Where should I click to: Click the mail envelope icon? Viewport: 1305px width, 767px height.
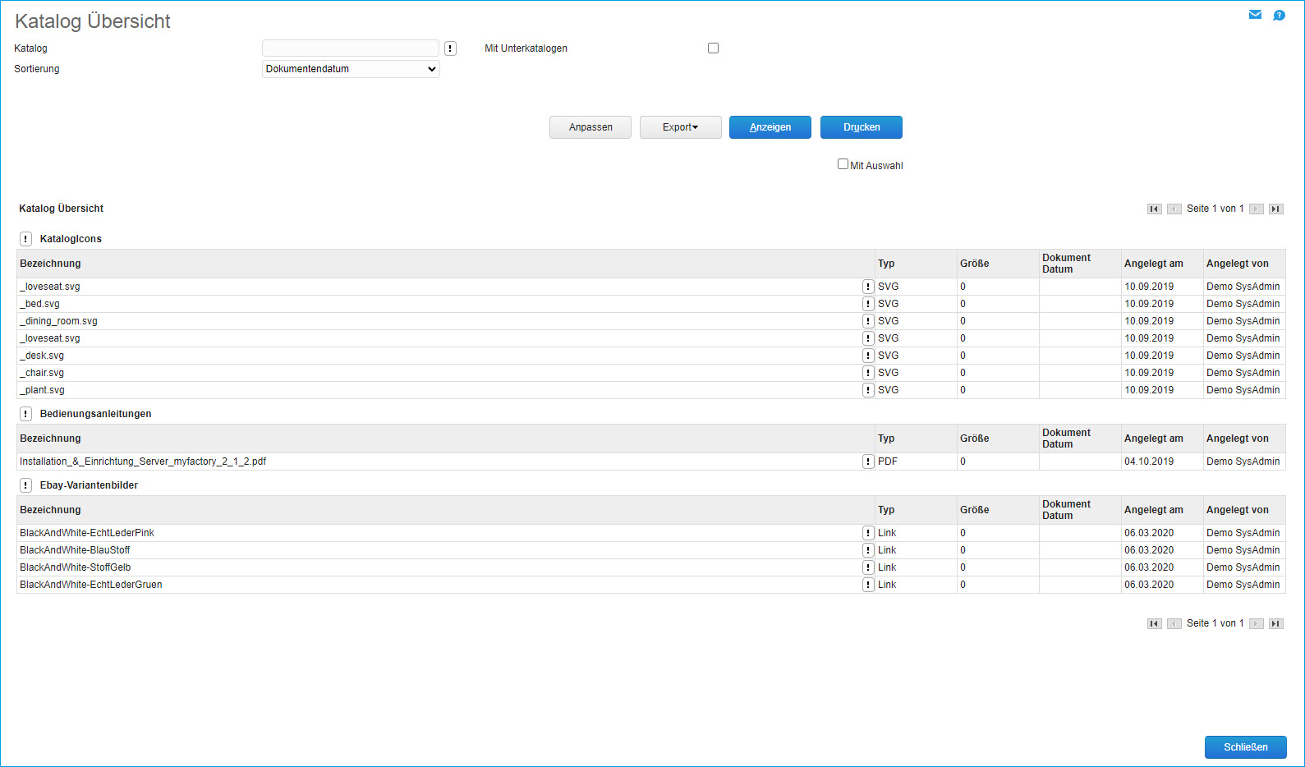click(x=1255, y=15)
